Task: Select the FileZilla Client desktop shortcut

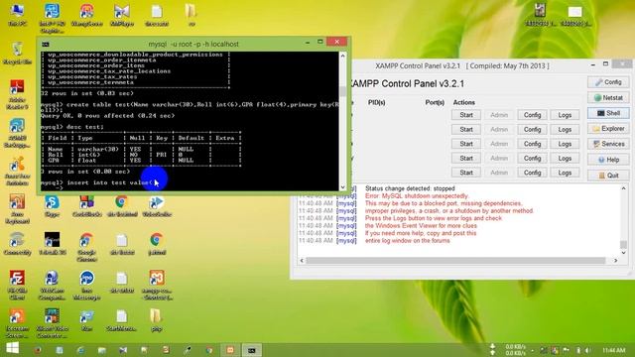Action: [17, 286]
